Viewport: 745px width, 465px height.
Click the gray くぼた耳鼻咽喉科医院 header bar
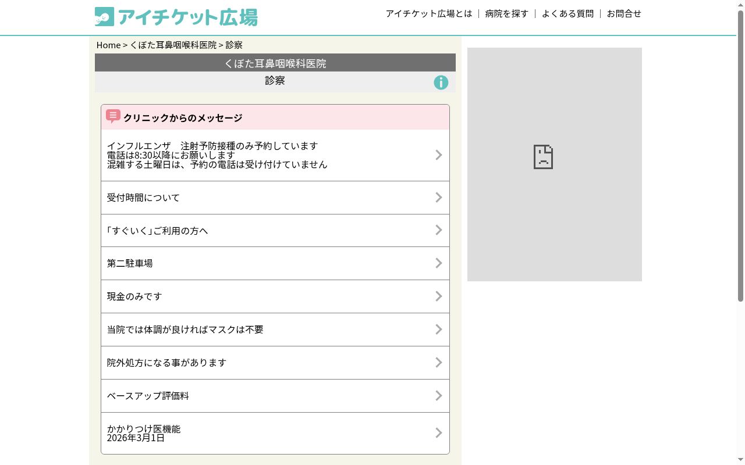click(275, 63)
